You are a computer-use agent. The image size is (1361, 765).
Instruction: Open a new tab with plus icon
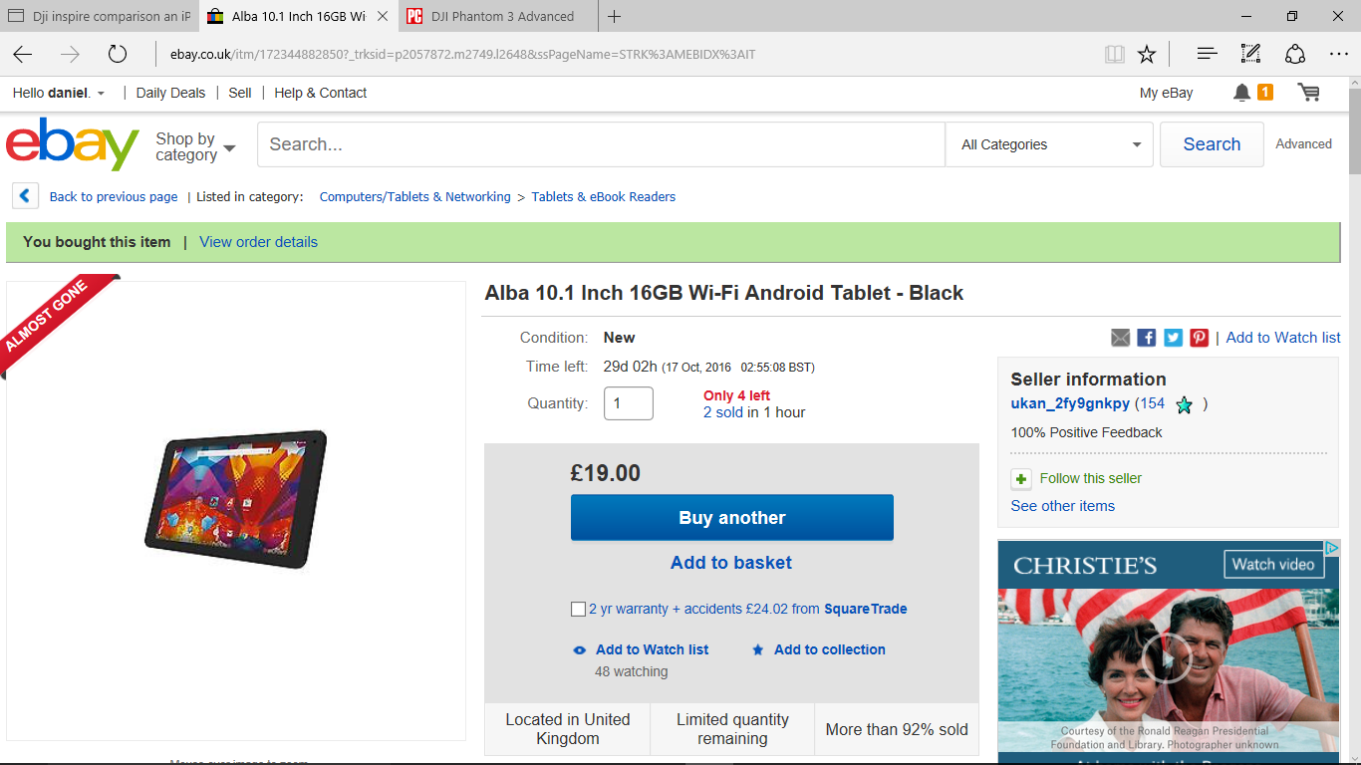point(614,16)
